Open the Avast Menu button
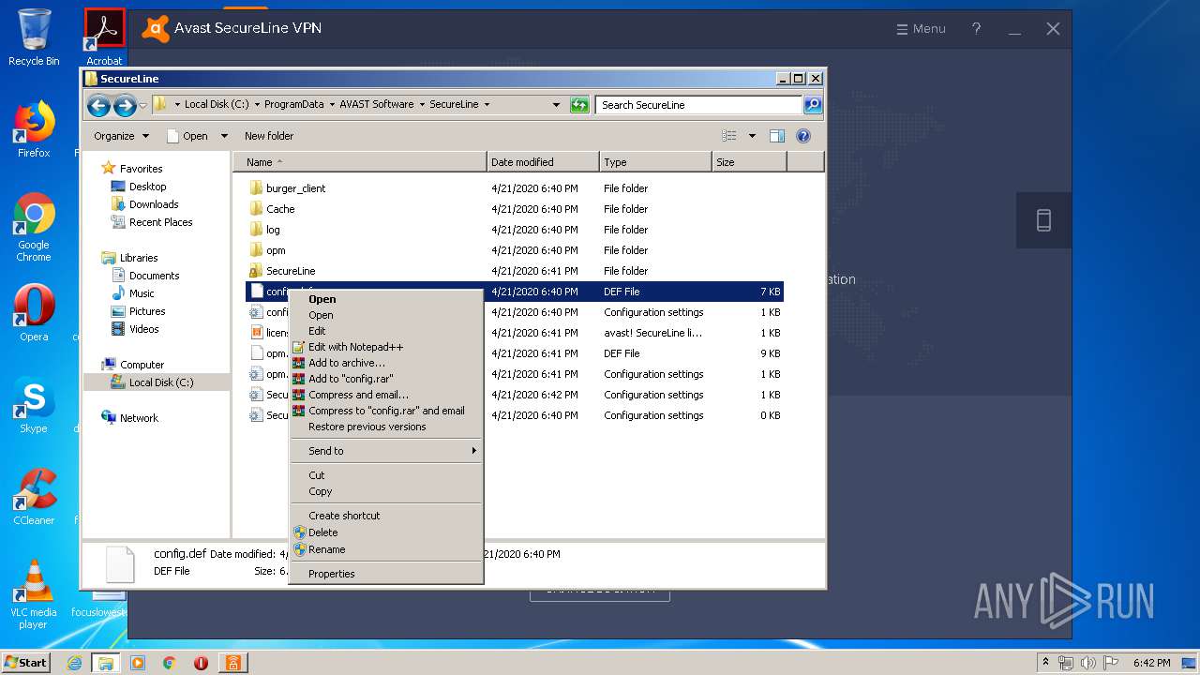Viewport: 1200px width, 675px height. pos(921,29)
